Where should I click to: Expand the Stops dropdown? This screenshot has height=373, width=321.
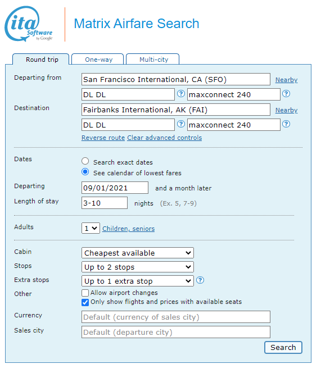pos(138,267)
